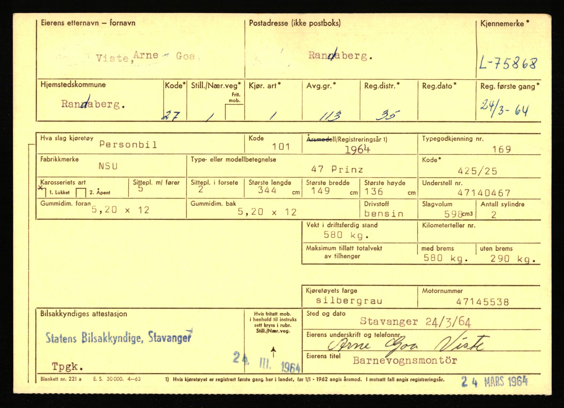This screenshot has width=564, height=408.
Task: Click rear tire dimension '5,20 x 12'
Action: (x=267, y=212)
